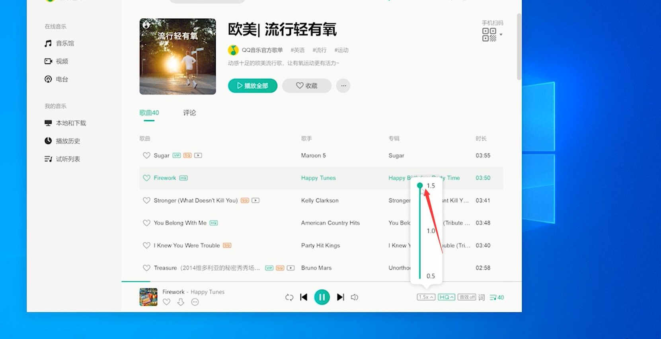Click the playlist cover thumbnail
Image resolution: width=661 pixels, height=339 pixels.
[177, 56]
